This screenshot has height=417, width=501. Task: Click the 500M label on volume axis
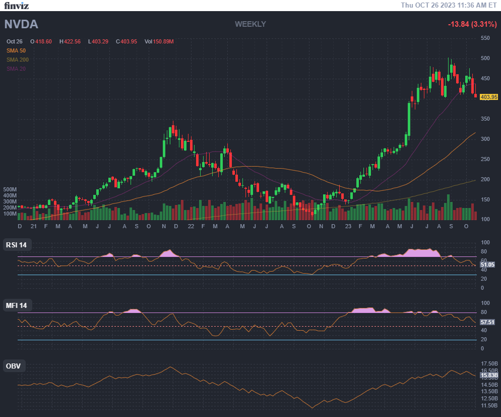[x=10, y=189]
